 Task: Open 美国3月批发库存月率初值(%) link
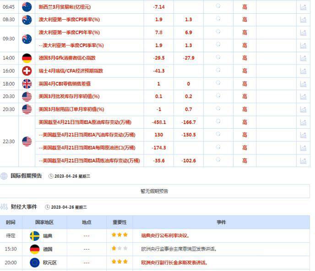pyautogui.click(x=69, y=97)
